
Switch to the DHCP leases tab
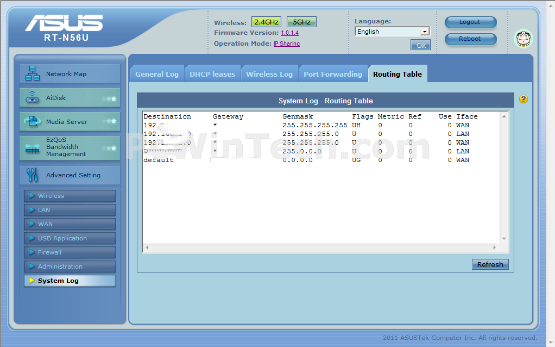212,74
